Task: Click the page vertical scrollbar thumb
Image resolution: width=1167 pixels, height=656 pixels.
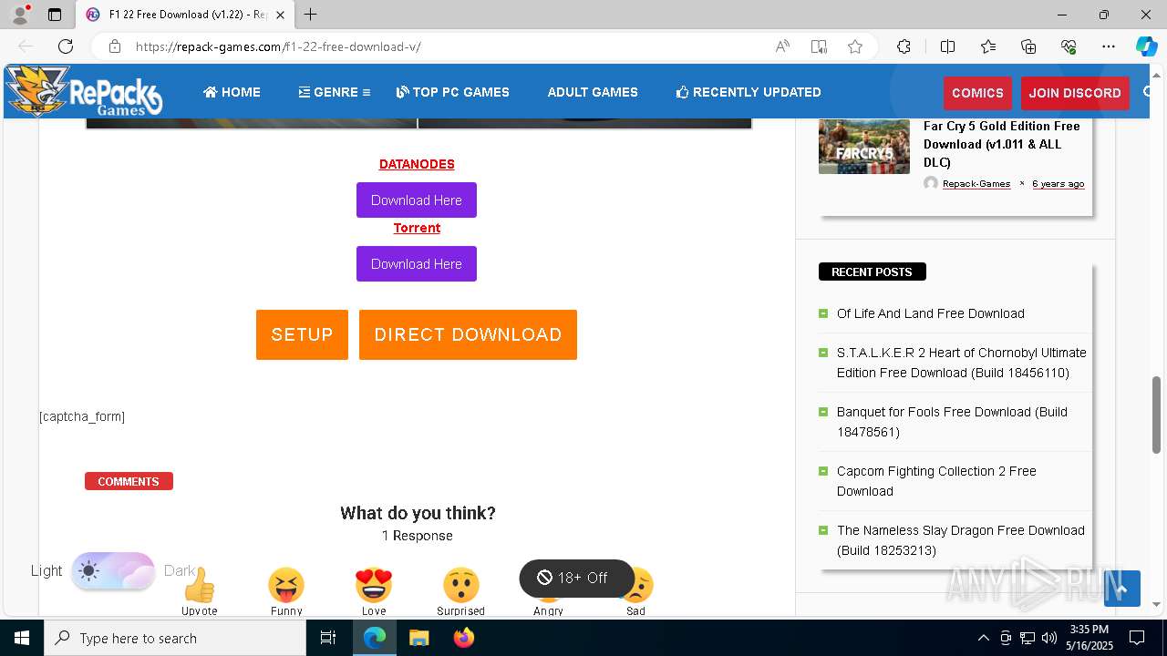Action: coord(1157,413)
